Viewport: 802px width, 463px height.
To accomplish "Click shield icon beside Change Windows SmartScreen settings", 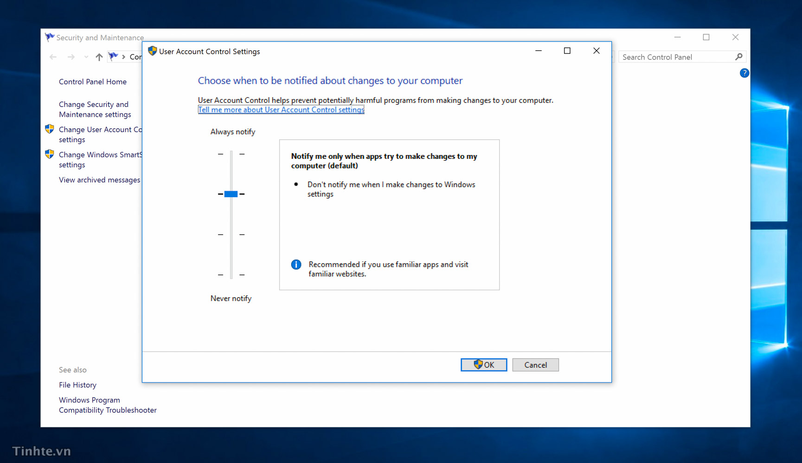I will coord(50,154).
